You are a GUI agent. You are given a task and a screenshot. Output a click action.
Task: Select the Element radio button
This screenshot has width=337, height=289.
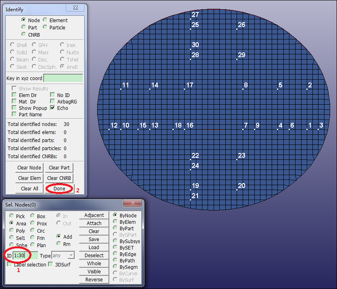(45, 20)
